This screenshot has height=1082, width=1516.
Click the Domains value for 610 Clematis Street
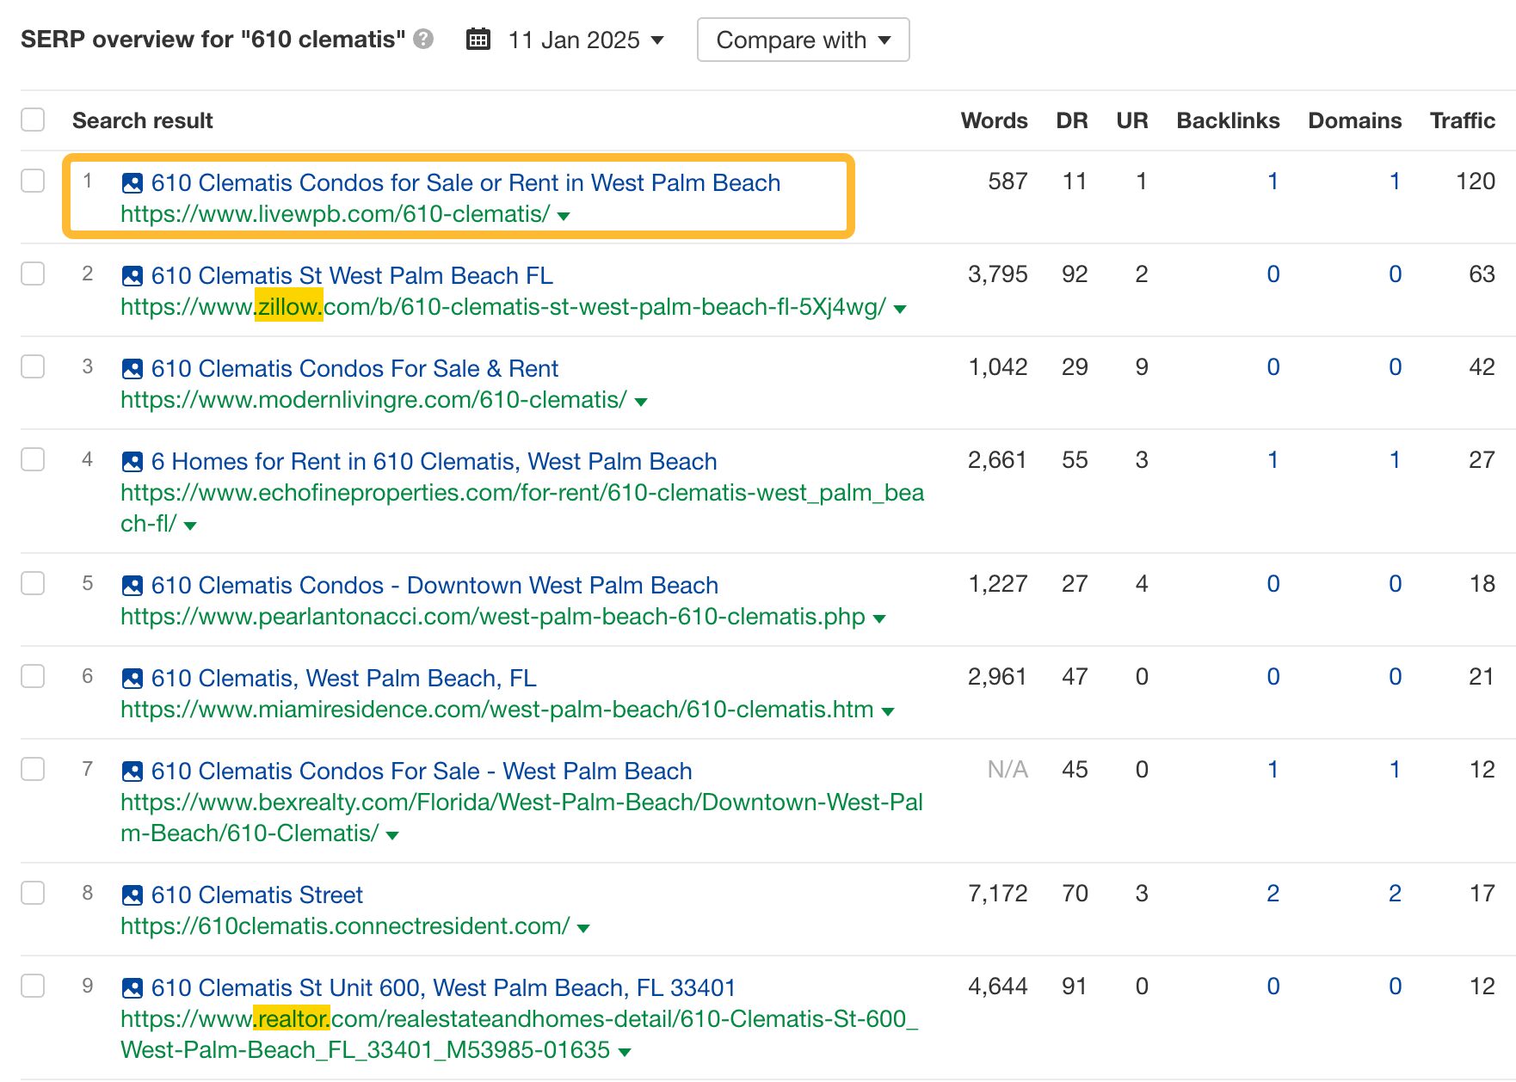click(1395, 894)
